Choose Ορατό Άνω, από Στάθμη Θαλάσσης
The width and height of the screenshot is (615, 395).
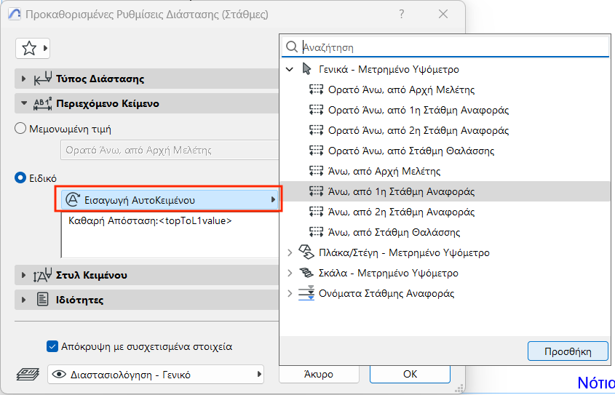click(445, 151)
